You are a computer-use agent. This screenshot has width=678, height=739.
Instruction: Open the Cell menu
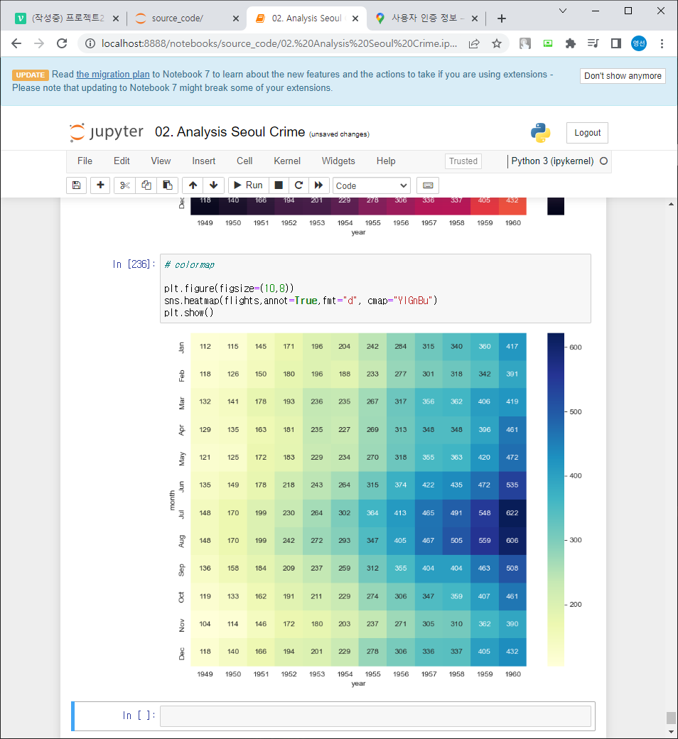(x=244, y=161)
